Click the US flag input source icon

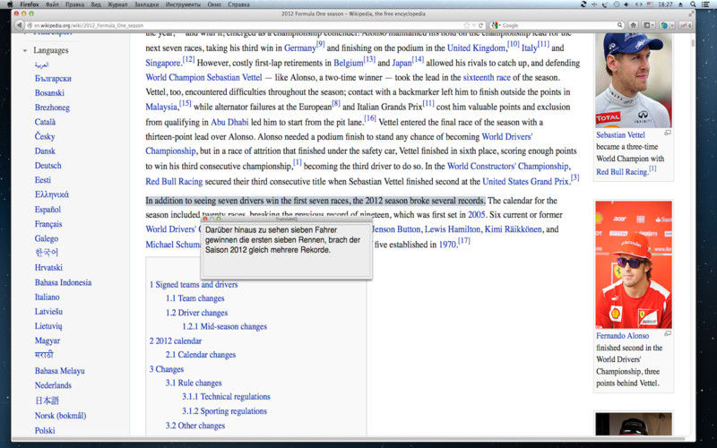tap(650, 4)
